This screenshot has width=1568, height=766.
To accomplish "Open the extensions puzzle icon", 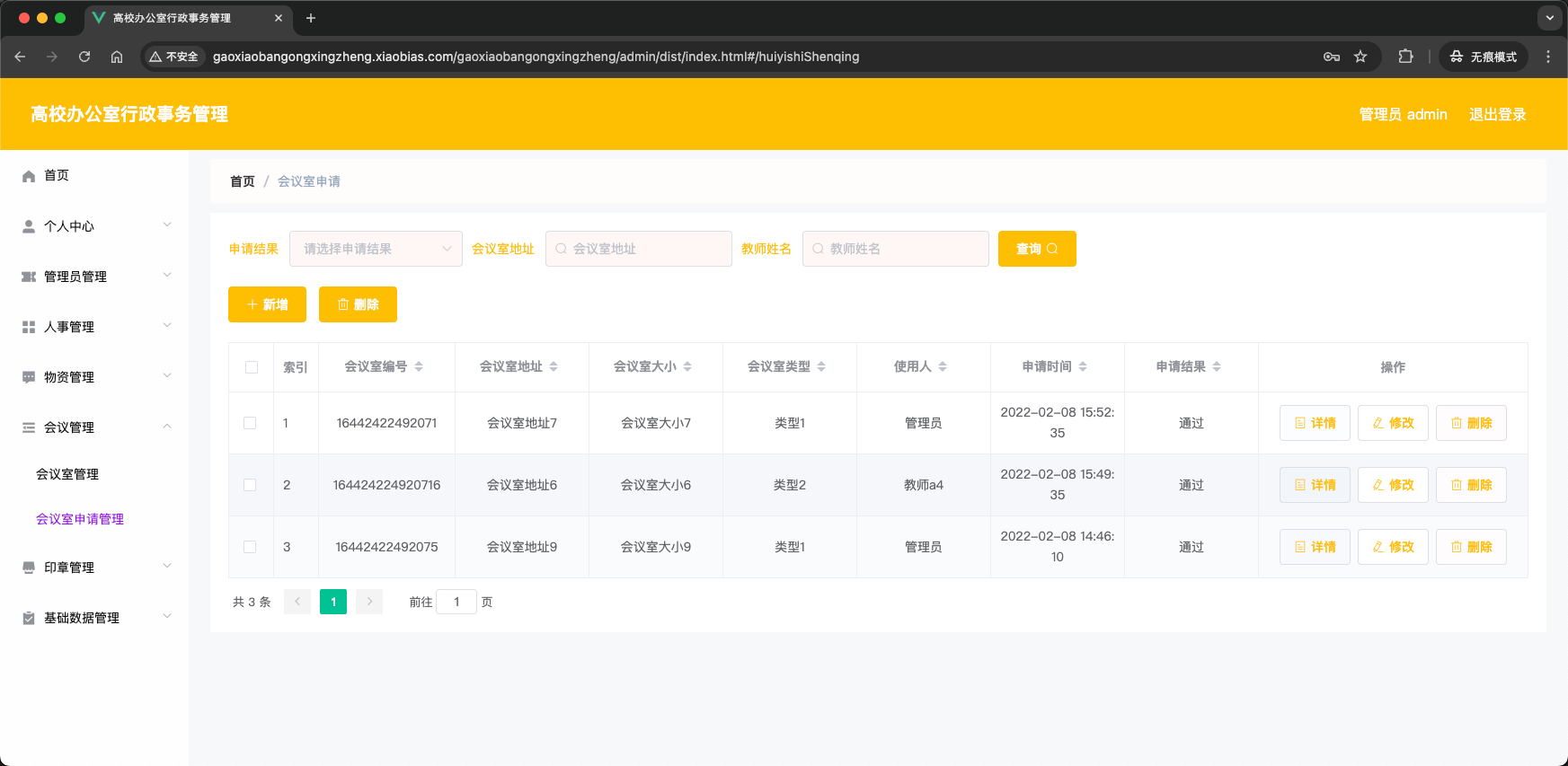I will coord(1406,57).
